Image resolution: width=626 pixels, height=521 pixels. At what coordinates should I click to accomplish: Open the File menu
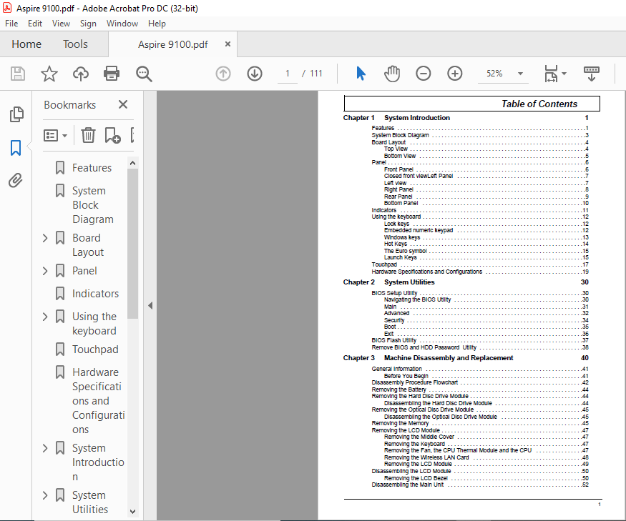point(11,24)
